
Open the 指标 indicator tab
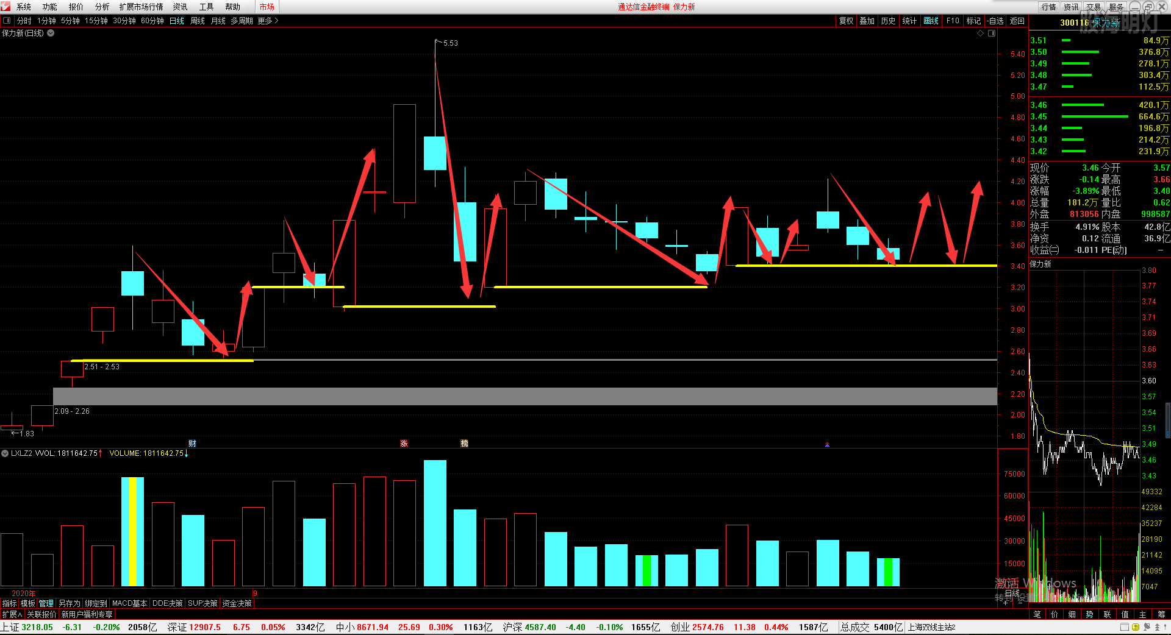tap(9, 603)
